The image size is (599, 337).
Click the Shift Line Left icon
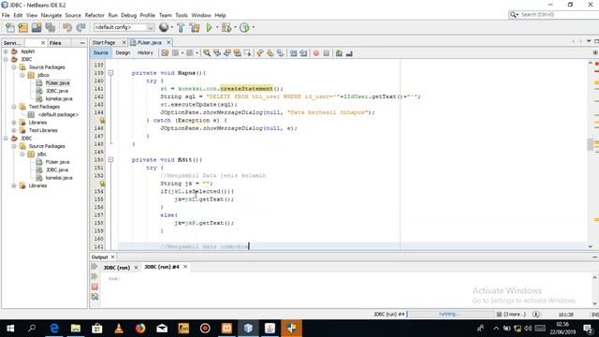pos(293,53)
